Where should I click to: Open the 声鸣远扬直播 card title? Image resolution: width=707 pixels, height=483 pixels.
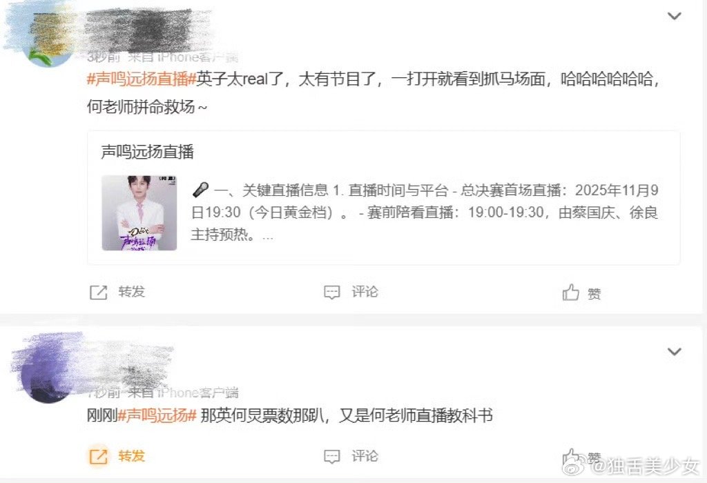148,152
